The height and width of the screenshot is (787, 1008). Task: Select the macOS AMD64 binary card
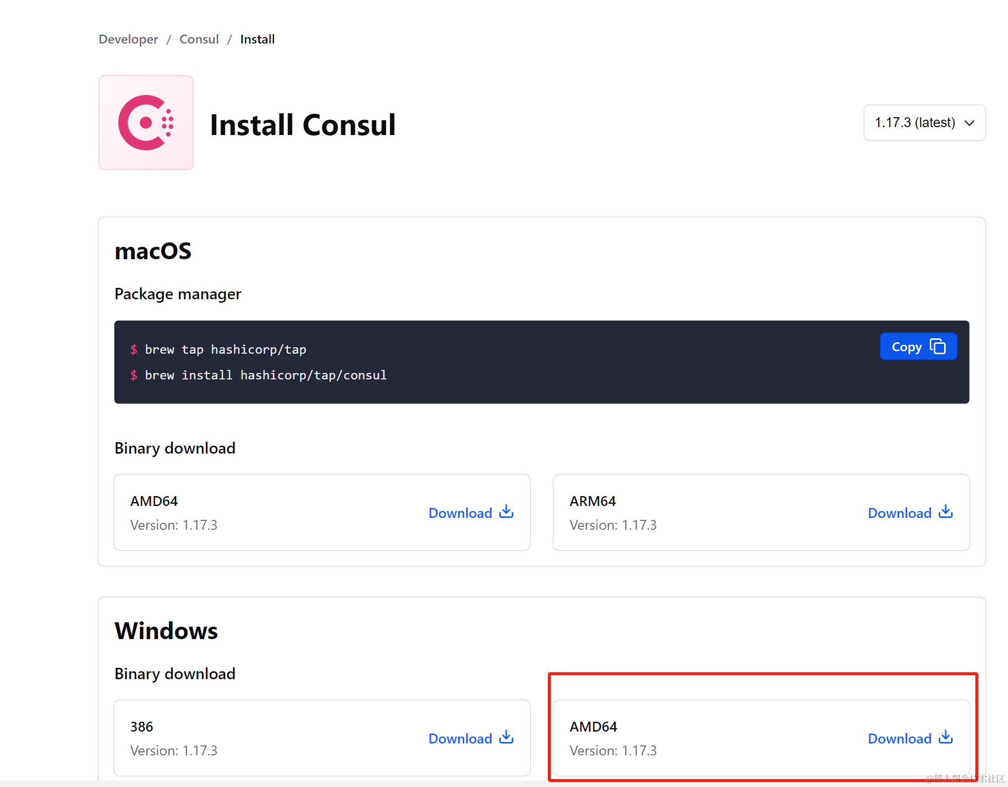[x=322, y=512]
